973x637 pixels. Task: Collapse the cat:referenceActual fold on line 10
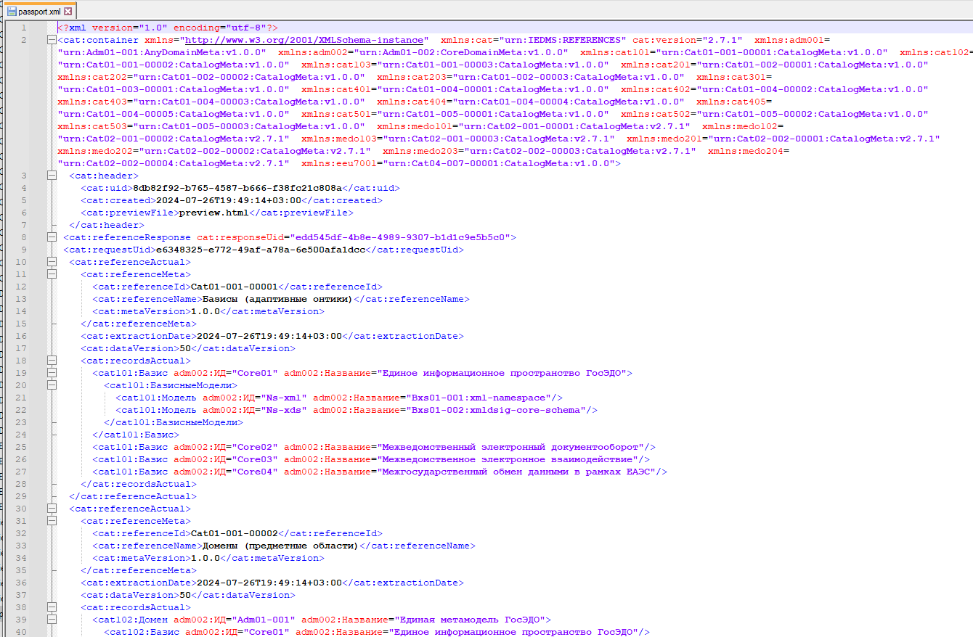[51, 262]
